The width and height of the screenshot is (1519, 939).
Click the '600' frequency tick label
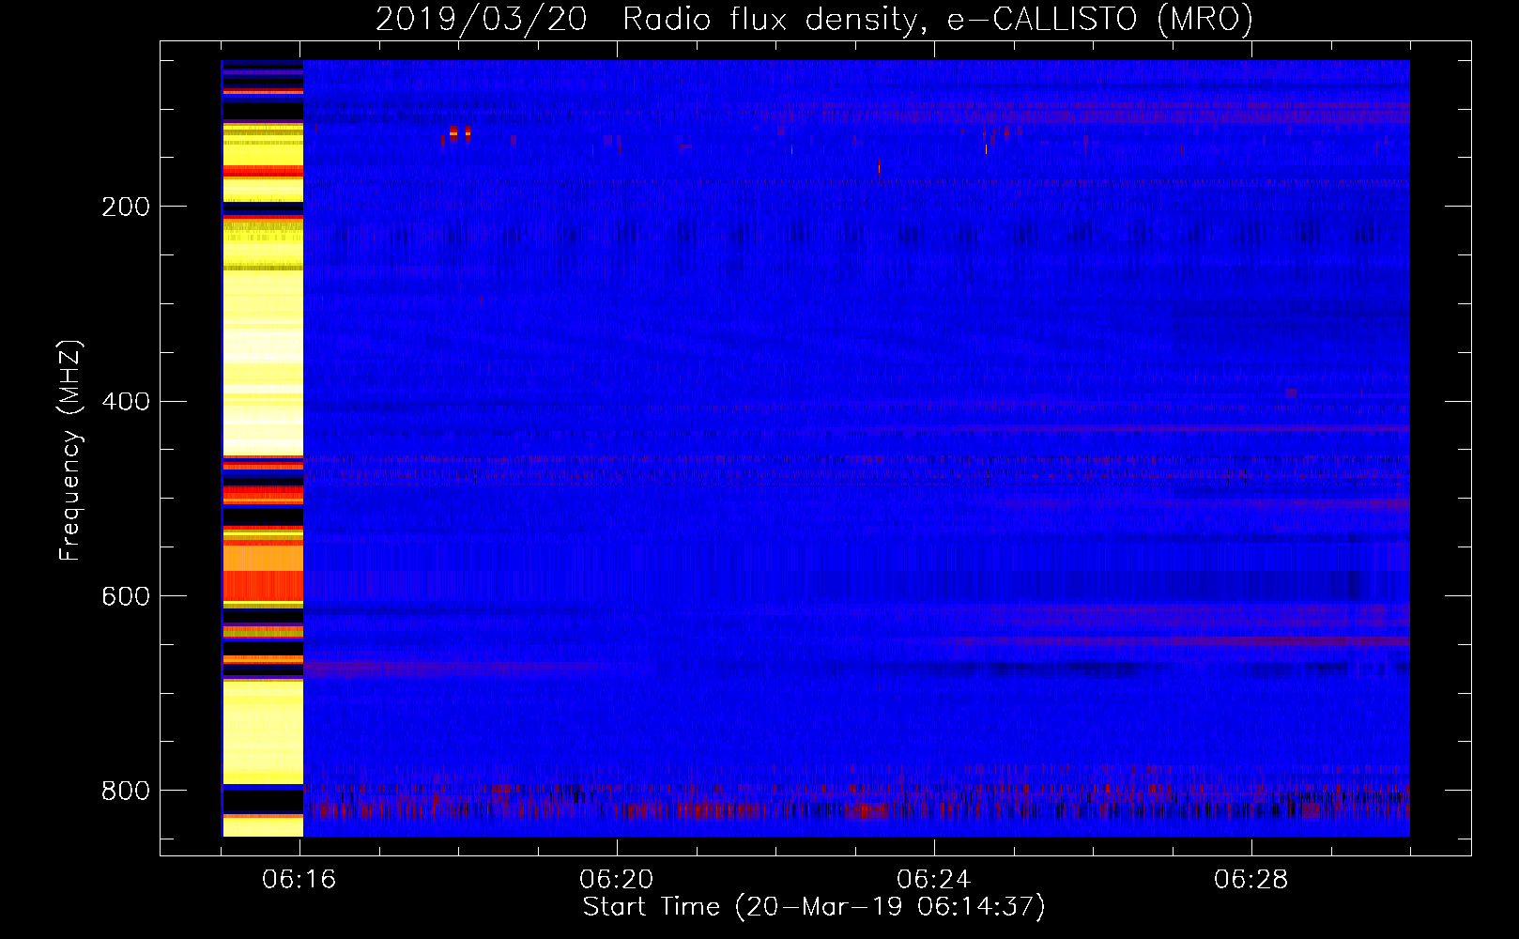(x=126, y=596)
